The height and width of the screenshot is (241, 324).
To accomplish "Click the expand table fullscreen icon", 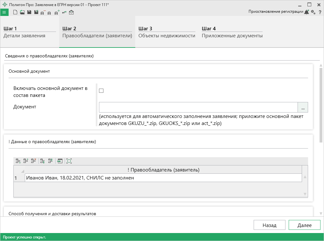I will point(69,161).
